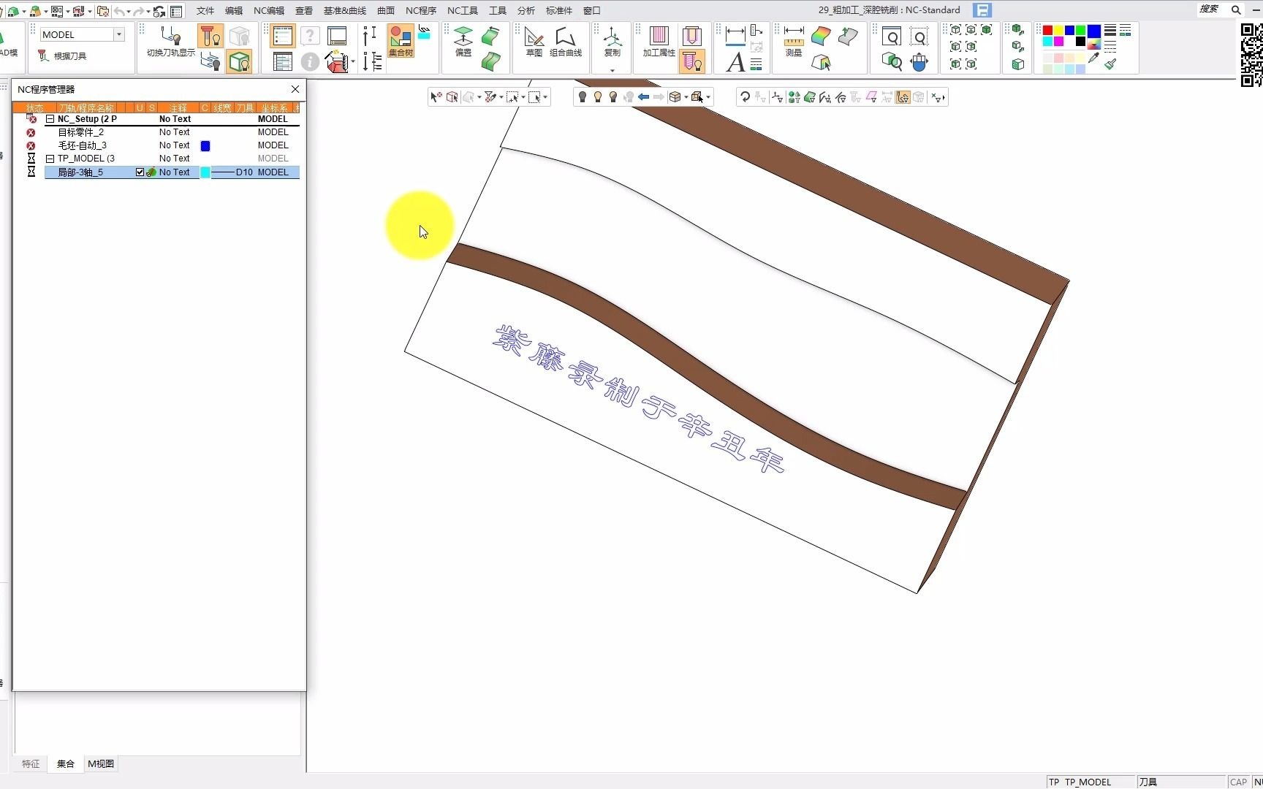Open the NC程序 menu
Image resolution: width=1263 pixels, height=789 pixels.
[420, 10]
